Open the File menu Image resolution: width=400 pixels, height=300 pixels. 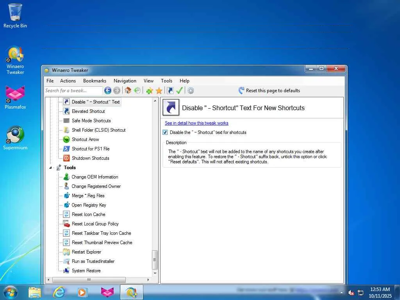(x=50, y=81)
